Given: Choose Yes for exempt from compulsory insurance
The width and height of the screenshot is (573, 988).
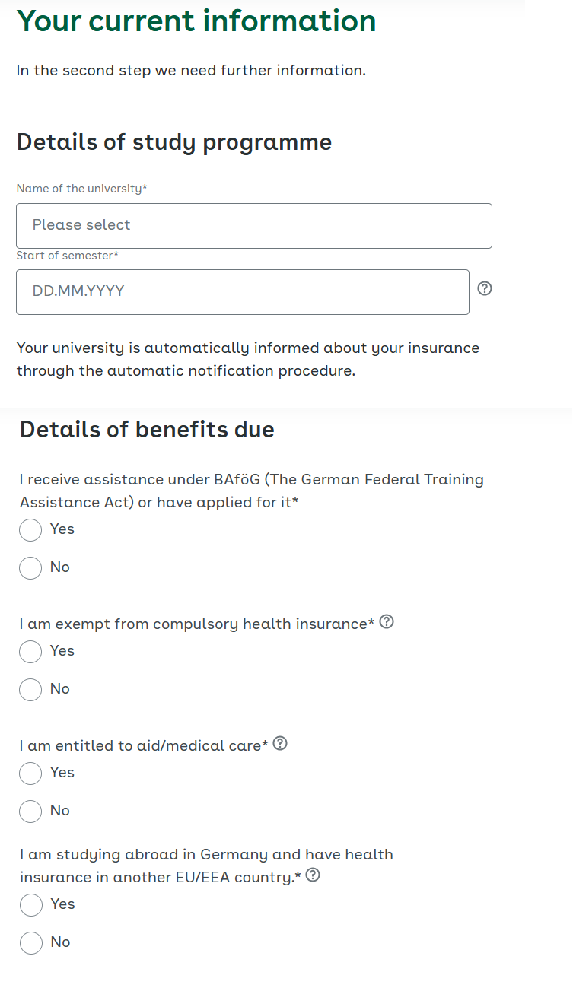Looking at the screenshot, I should (30, 652).
